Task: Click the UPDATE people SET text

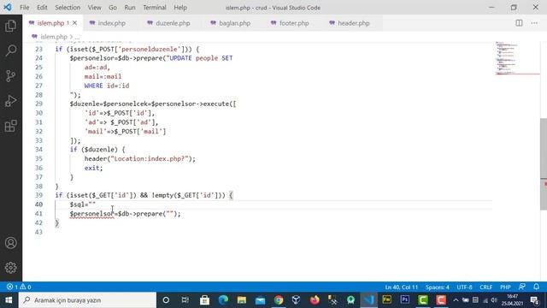Action: point(201,58)
